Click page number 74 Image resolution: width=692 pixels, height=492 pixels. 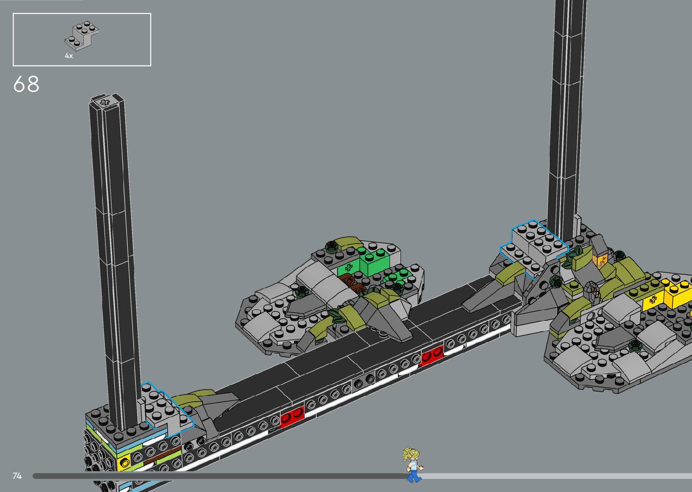tap(17, 476)
